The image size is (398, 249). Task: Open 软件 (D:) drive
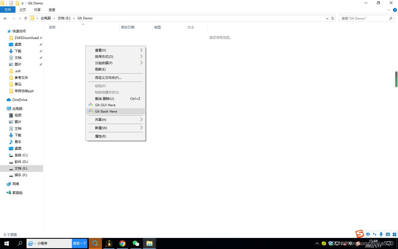coord(22,162)
